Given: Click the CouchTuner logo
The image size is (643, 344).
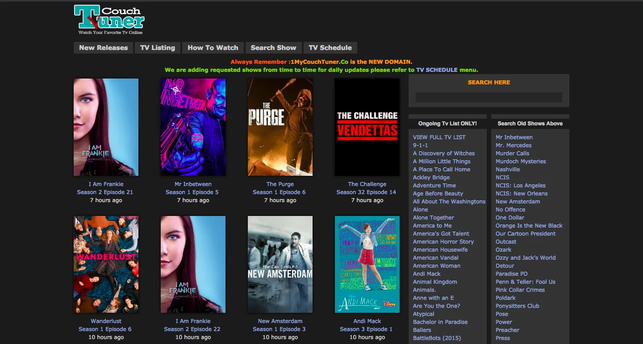Looking at the screenshot, I should coord(109,20).
